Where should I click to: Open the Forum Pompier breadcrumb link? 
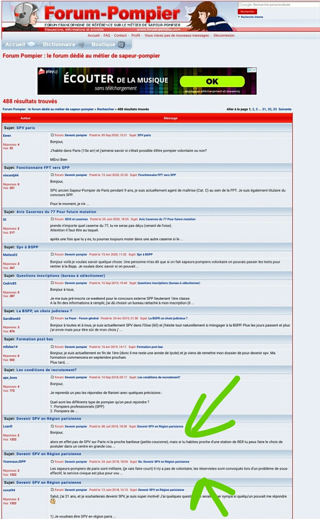tap(49, 109)
